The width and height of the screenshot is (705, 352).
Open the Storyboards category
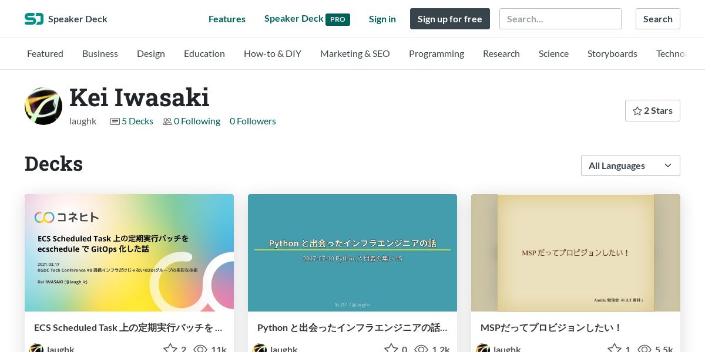(x=612, y=53)
